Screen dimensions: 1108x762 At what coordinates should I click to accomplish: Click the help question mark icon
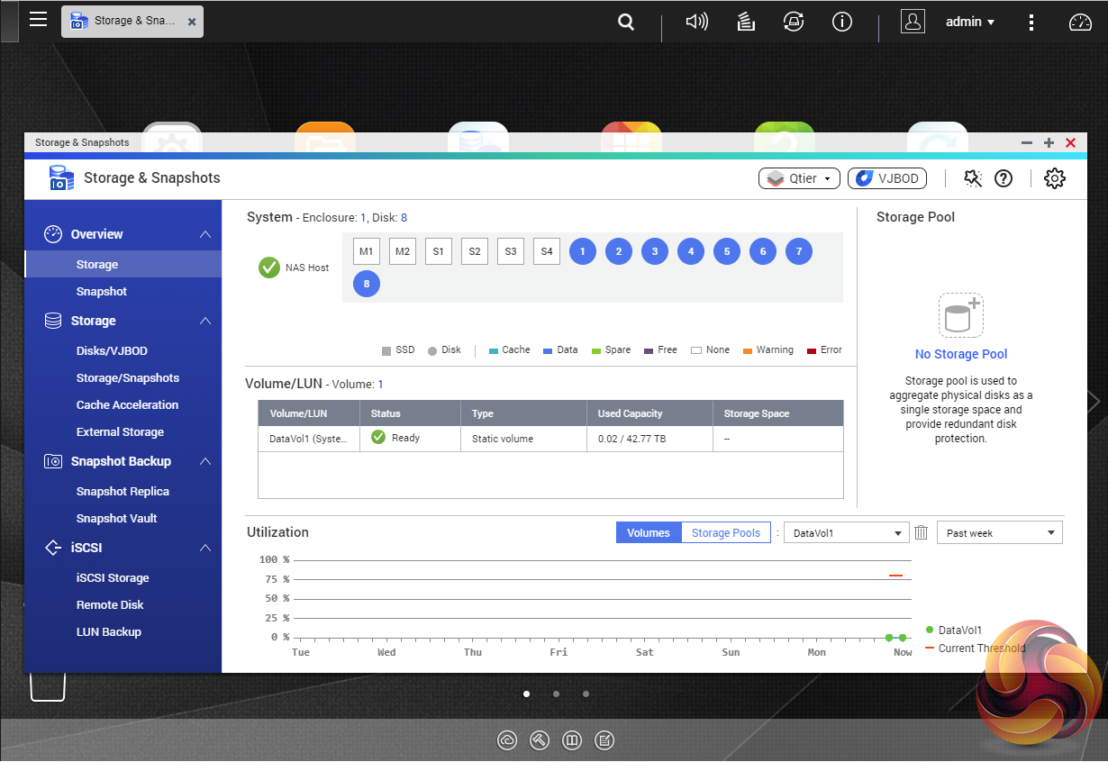(1004, 178)
